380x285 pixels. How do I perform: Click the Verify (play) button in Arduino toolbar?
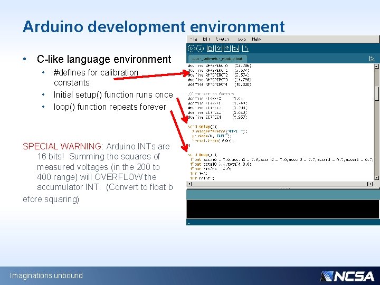192,49
